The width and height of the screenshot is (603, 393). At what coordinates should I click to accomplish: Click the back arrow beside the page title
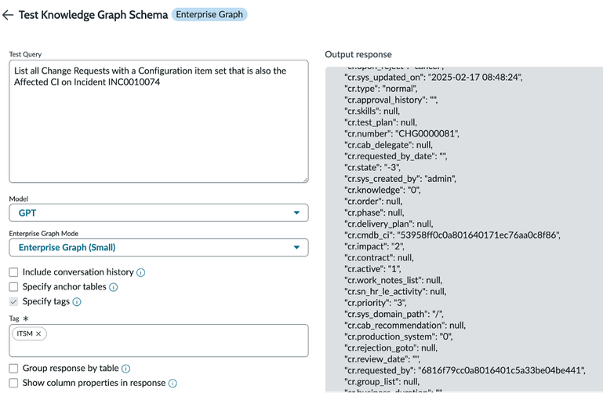click(x=9, y=14)
